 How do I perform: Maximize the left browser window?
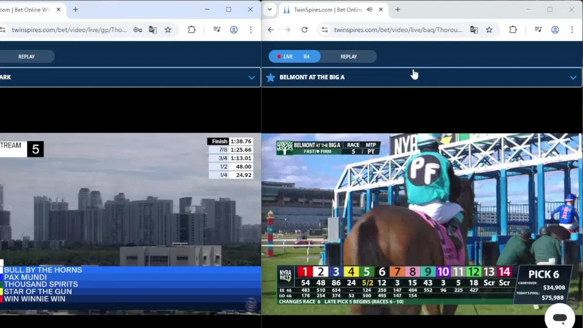[x=229, y=10]
